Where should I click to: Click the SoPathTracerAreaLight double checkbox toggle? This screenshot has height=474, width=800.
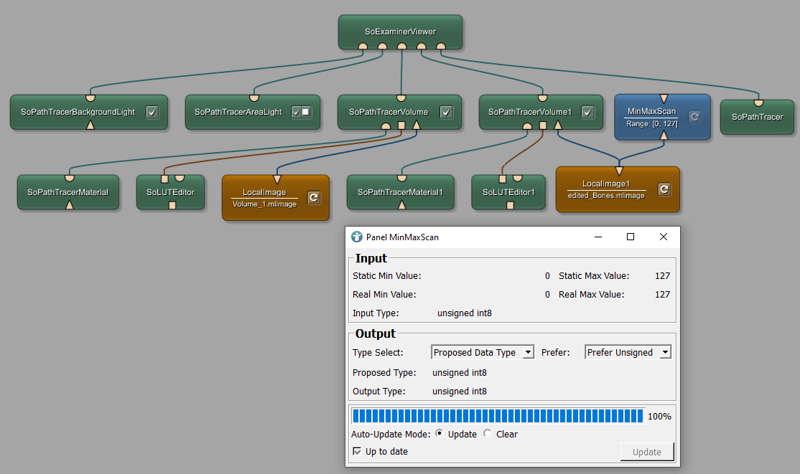(300, 112)
